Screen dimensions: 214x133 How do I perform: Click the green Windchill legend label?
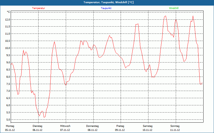(x=174, y=8)
